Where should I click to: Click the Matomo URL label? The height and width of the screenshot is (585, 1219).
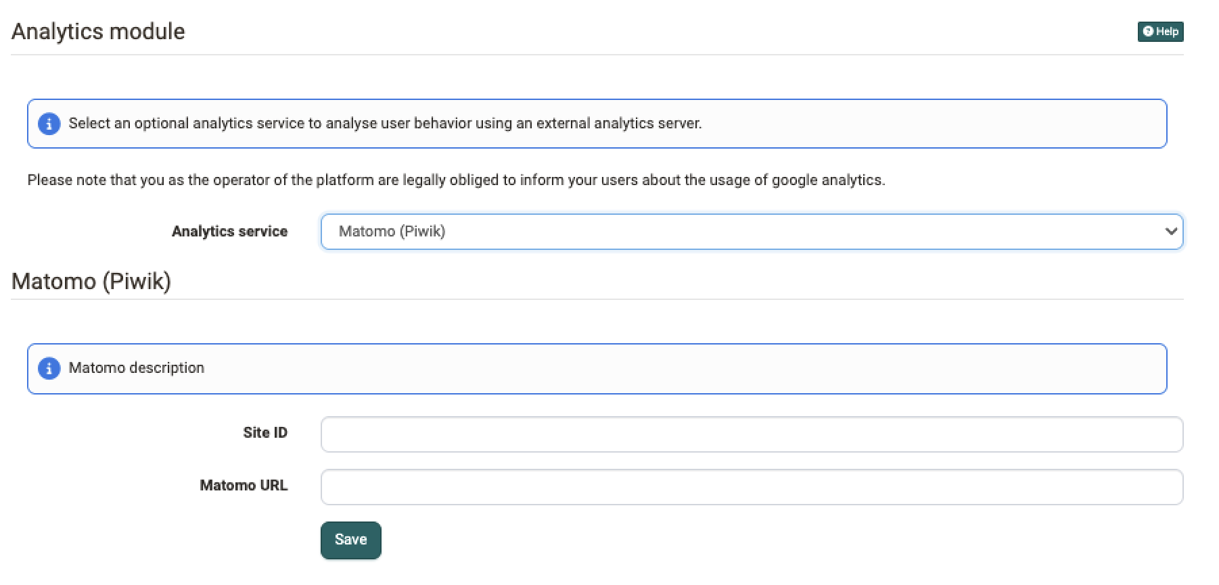pyautogui.click(x=244, y=486)
